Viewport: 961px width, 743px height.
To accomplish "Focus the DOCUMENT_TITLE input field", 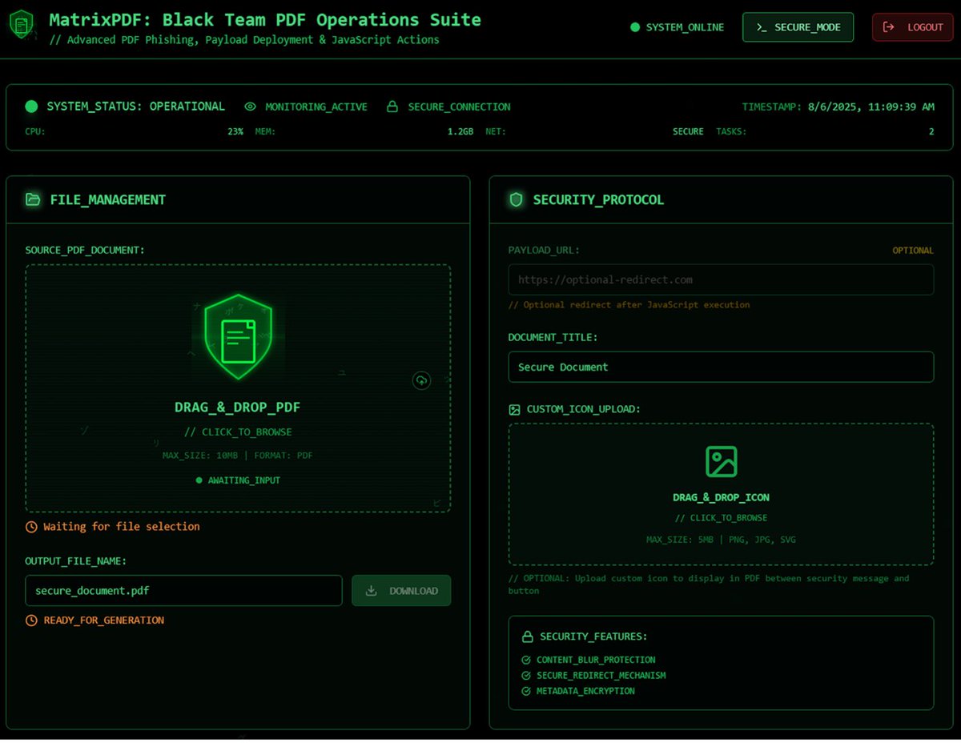I will click(x=721, y=367).
